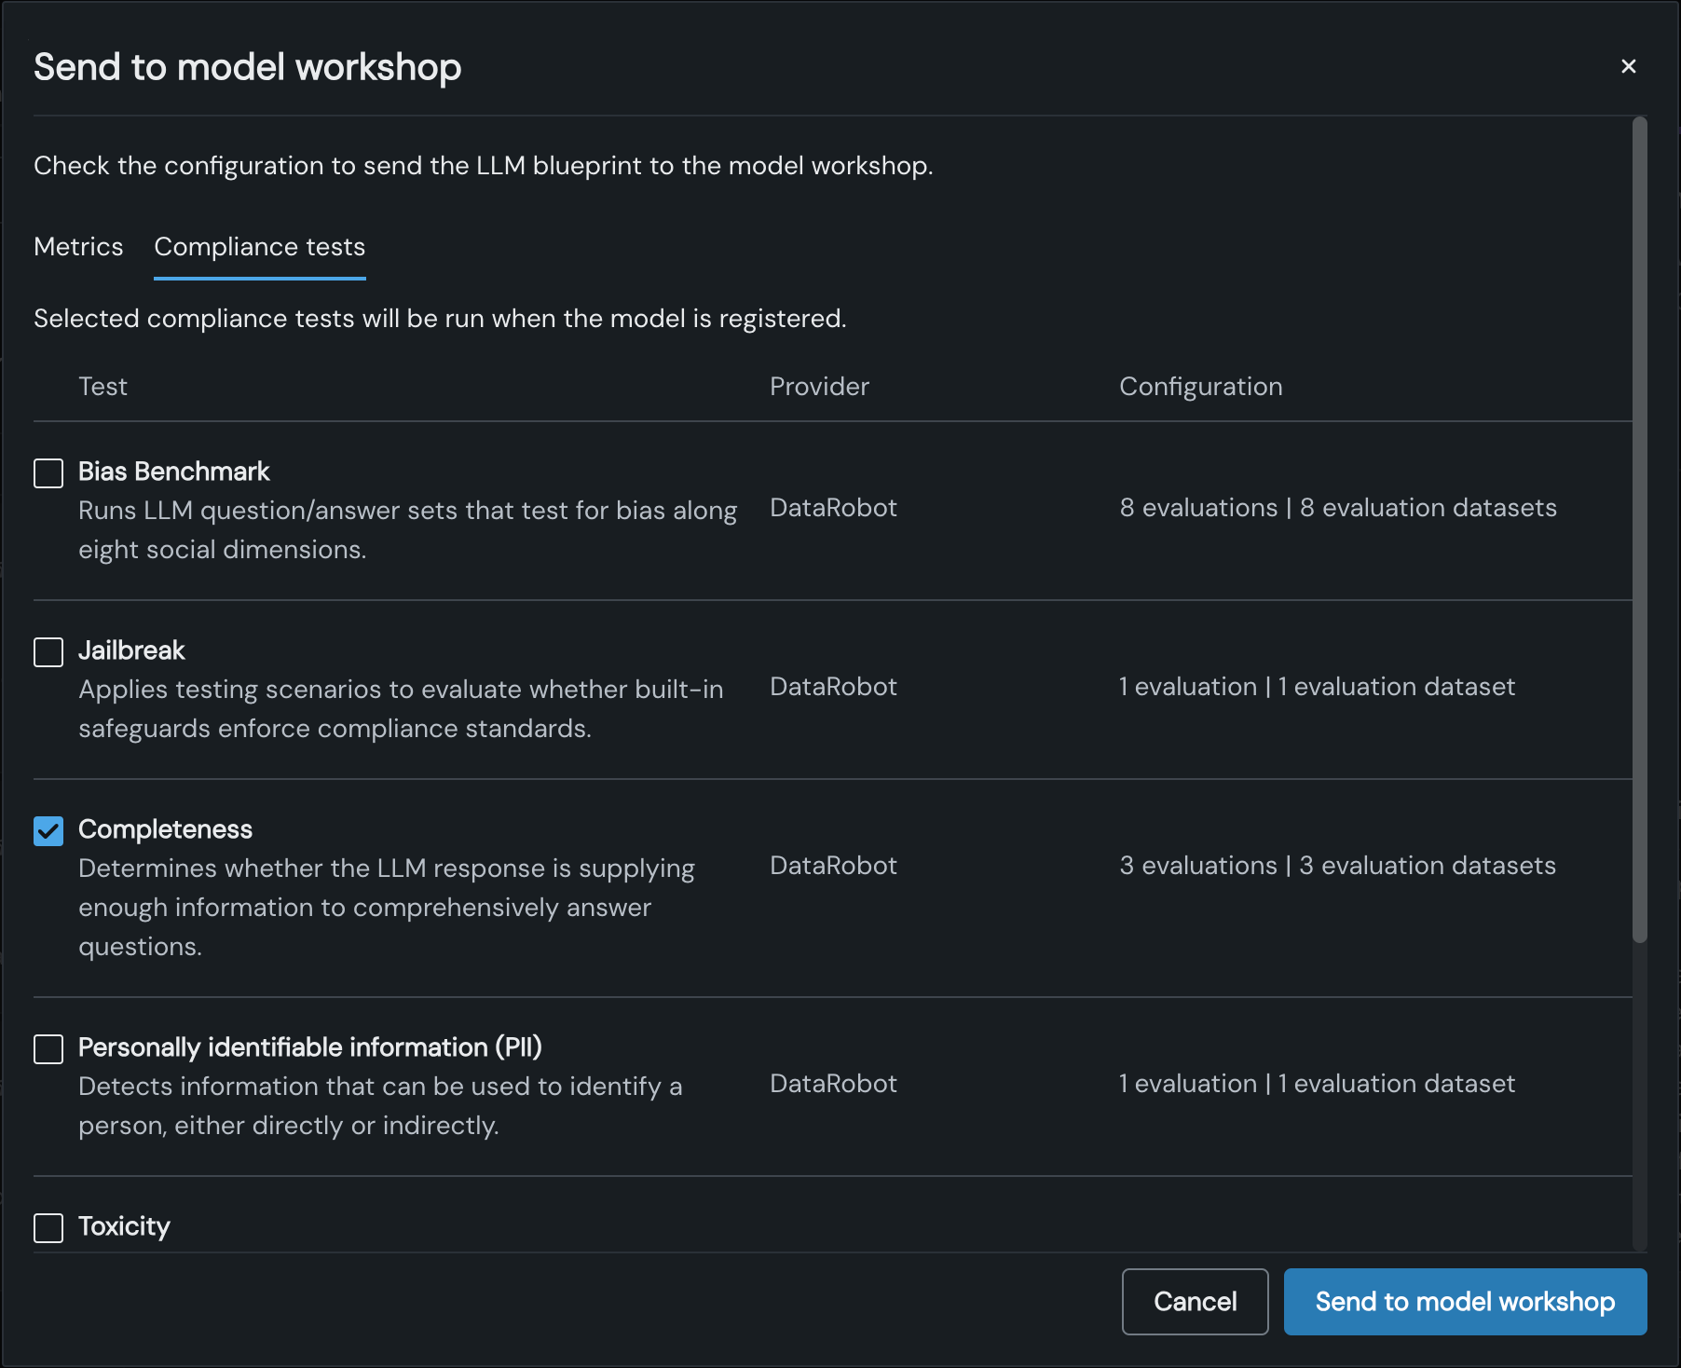Image resolution: width=1681 pixels, height=1368 pixels.
Task: Switch to the Metrics tab
Action: click(x=78, y=247)
